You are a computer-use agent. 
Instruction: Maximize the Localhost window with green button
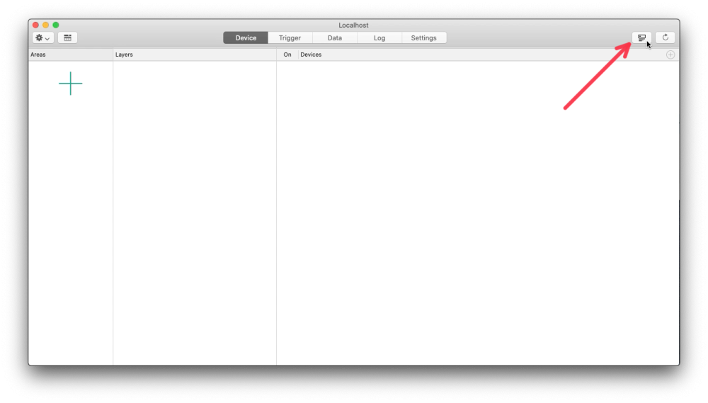(56, 25)
